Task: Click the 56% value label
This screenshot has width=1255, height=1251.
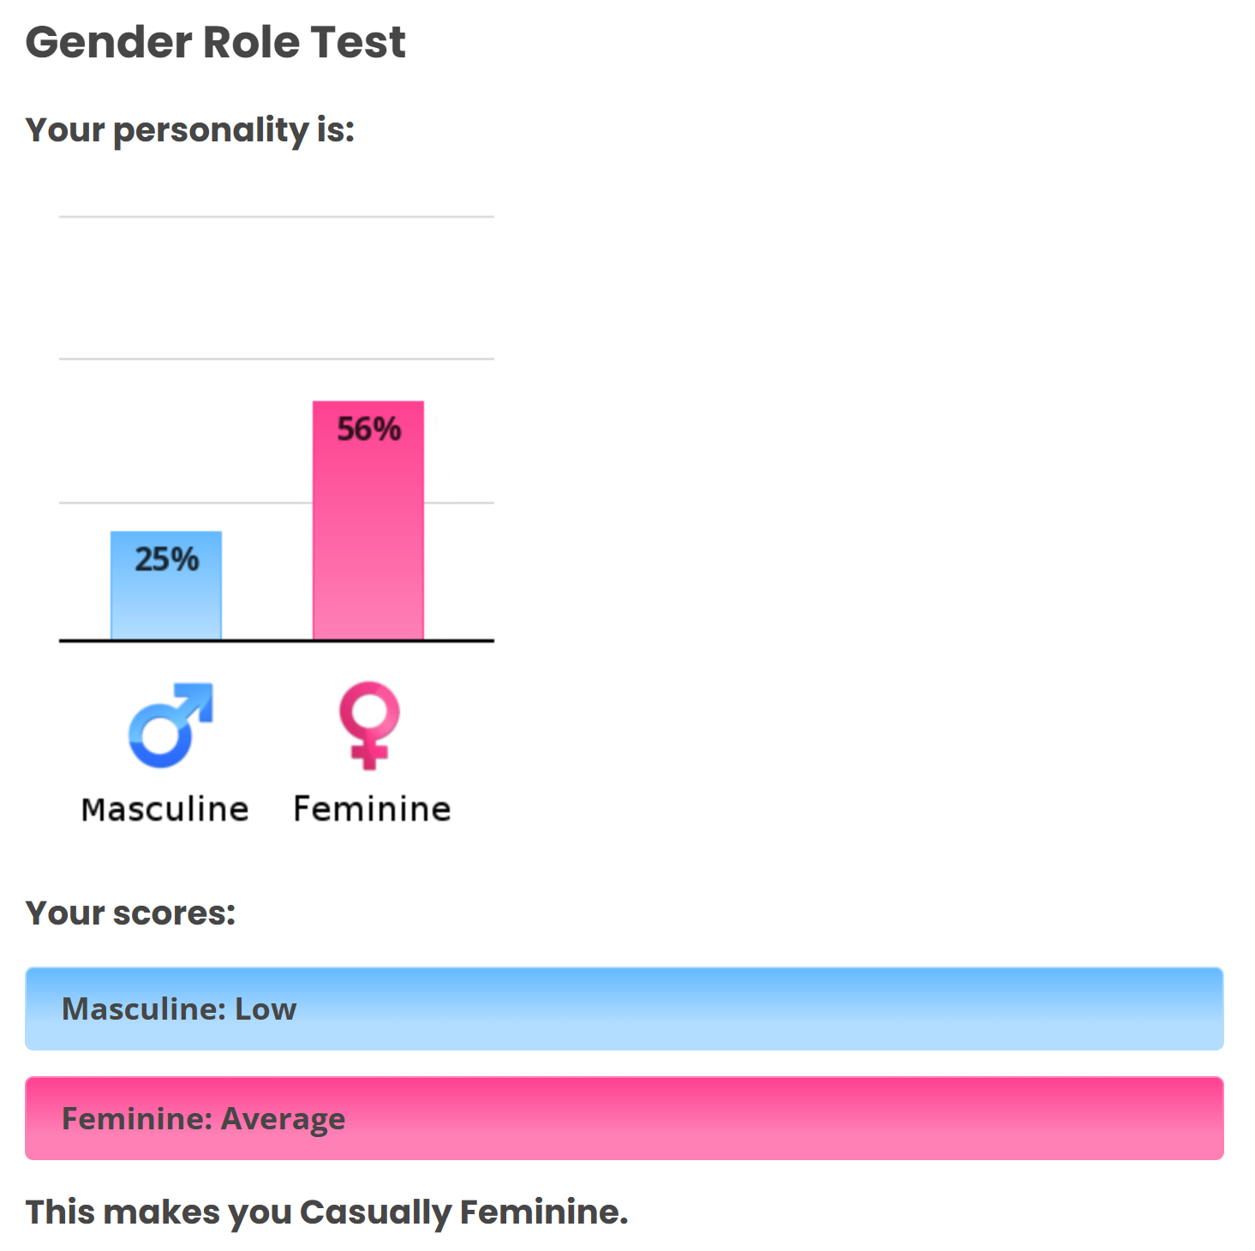Action: pos(368,429)
